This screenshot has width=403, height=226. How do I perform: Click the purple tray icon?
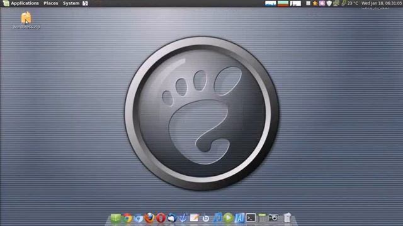coord(322,3)
